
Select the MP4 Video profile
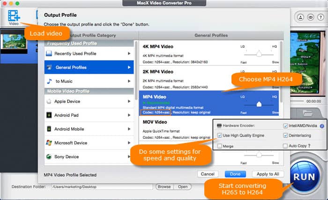(209, 103)
